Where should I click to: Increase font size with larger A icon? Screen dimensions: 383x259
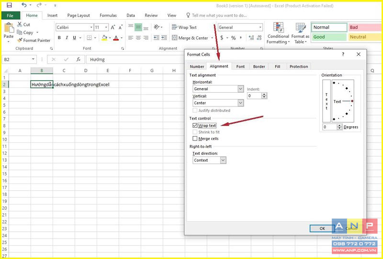[x=113, y=27]
